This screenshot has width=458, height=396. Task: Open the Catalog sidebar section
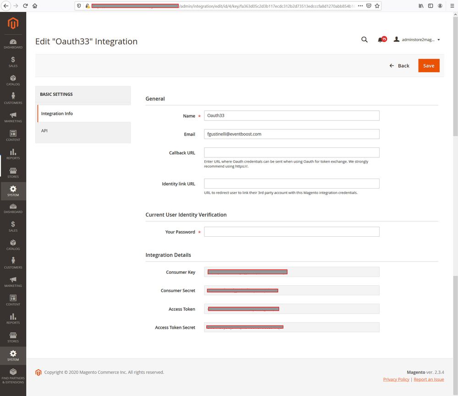point(13,80)
